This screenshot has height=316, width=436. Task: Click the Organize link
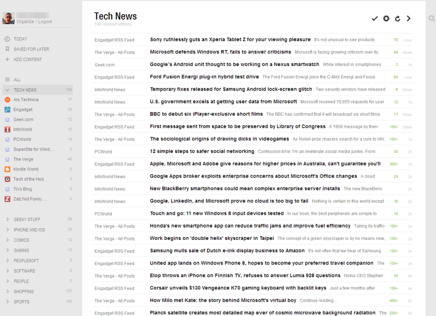point(25,22)
